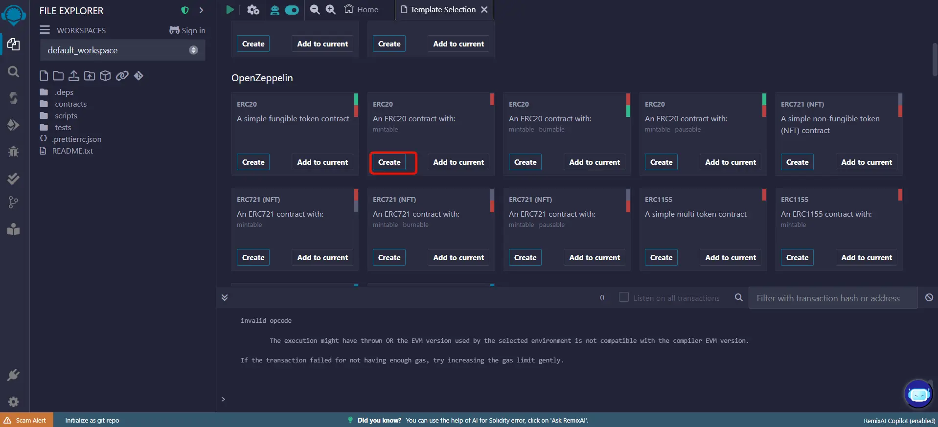Screen dimensions: 938x427
Task: Open the Git source control panel
Action: click(x=14, y=202)
